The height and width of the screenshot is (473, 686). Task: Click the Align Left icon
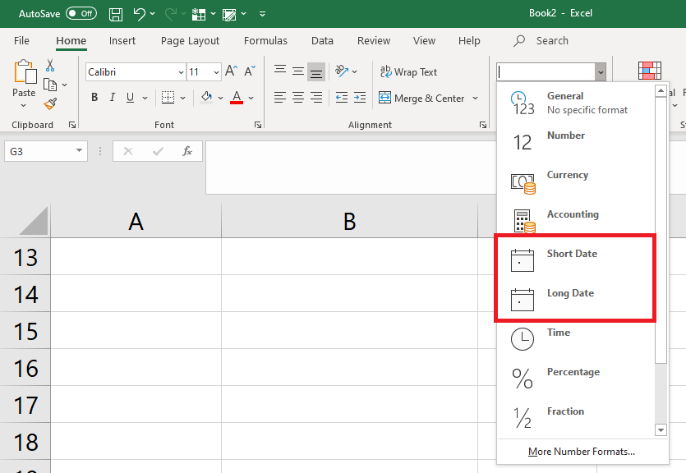pos(280,98)
